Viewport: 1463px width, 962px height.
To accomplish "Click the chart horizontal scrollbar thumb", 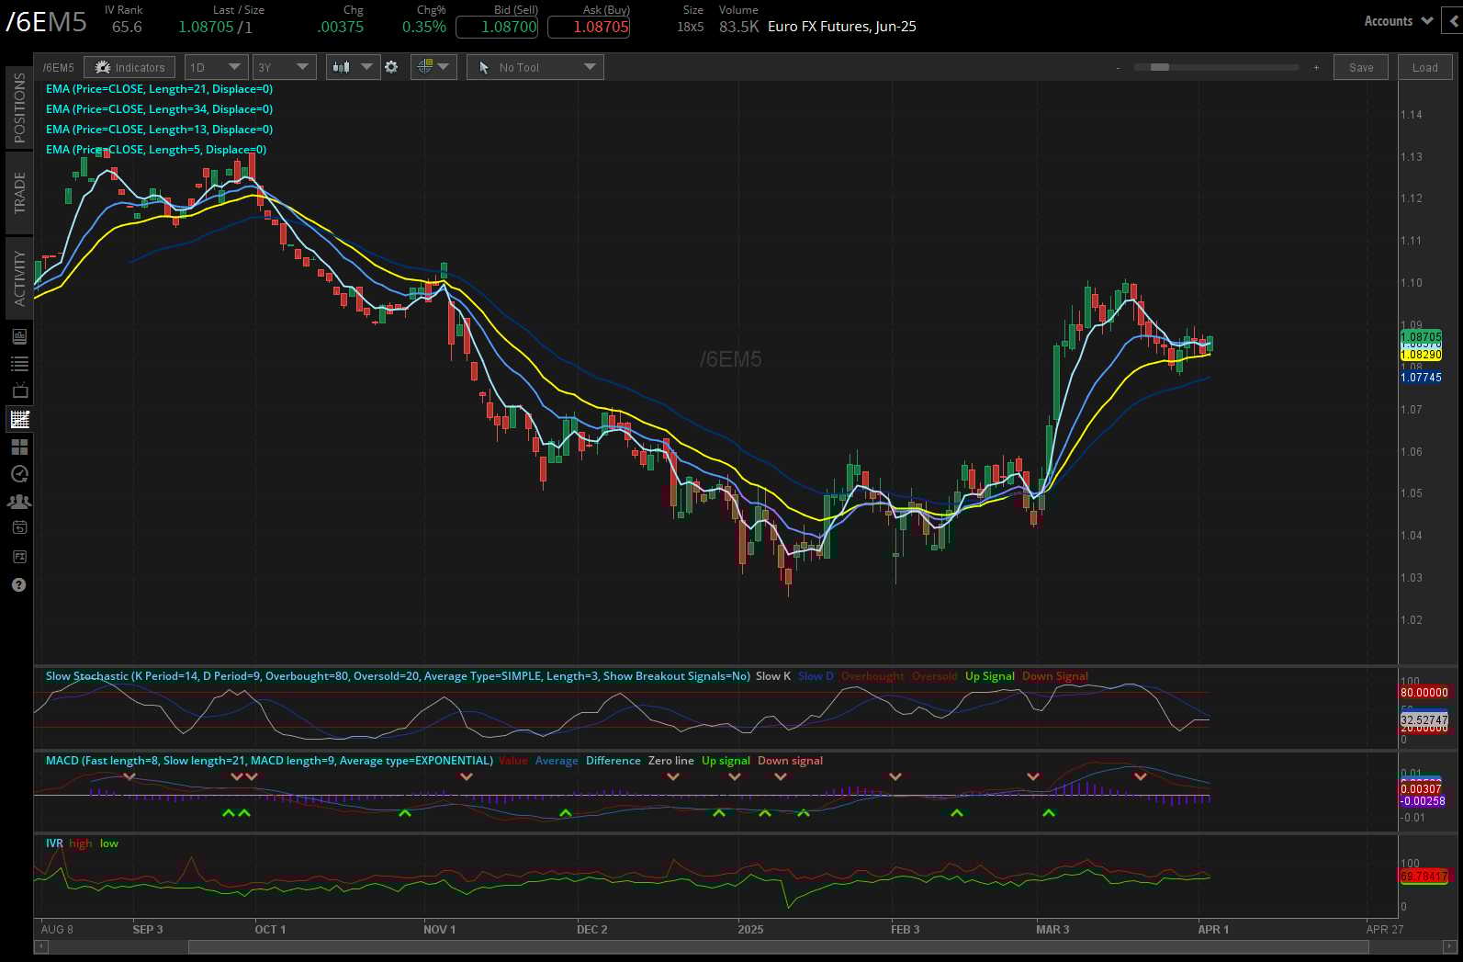I will pos(779,946).
